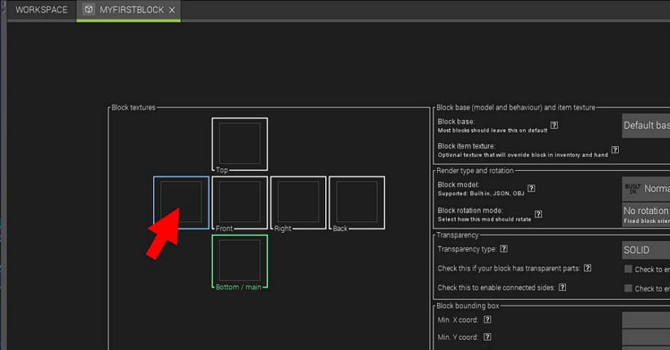Open Transparency type SOLID dropdown
The image size is (670, 350).
(645, 250)
